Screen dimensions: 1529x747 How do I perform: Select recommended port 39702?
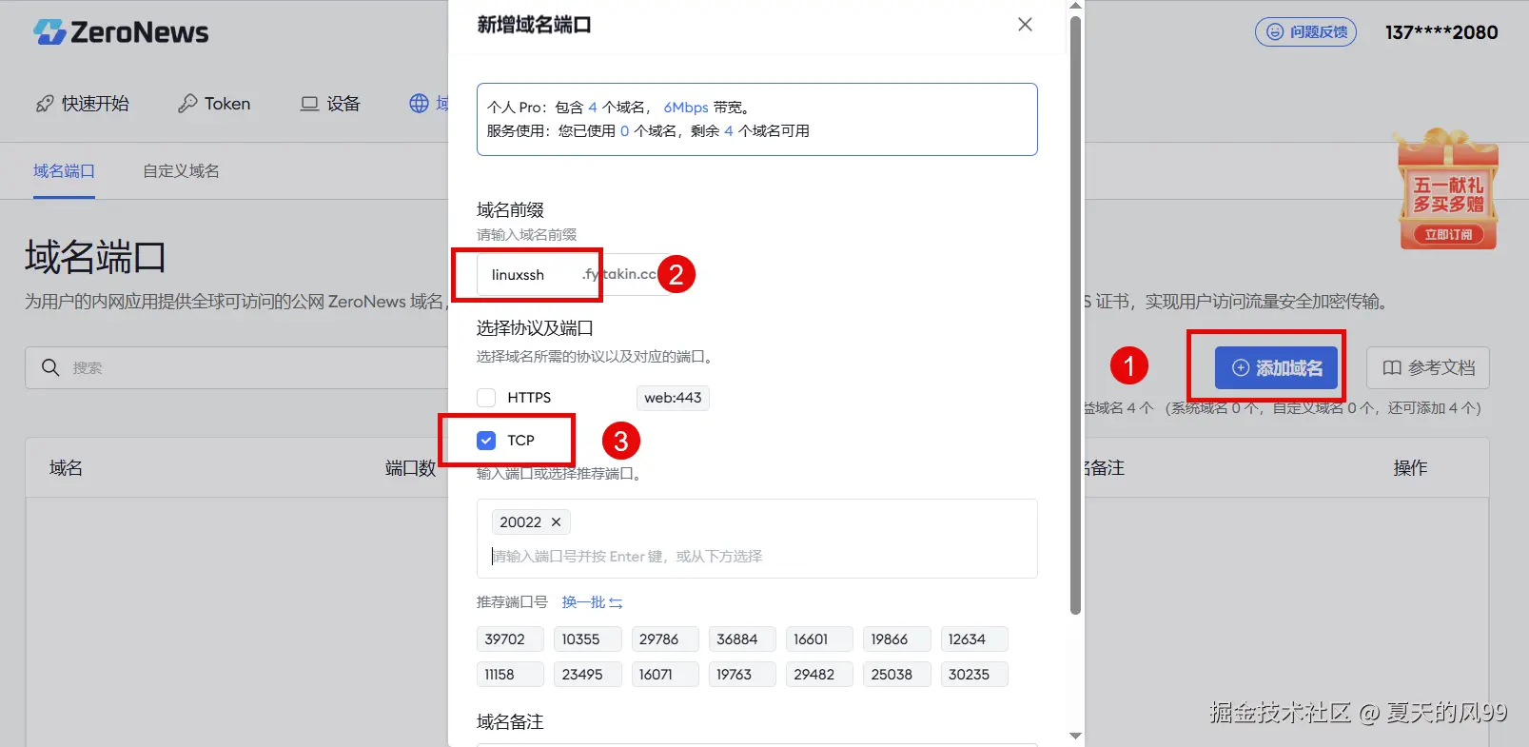(x=509, y=639)
